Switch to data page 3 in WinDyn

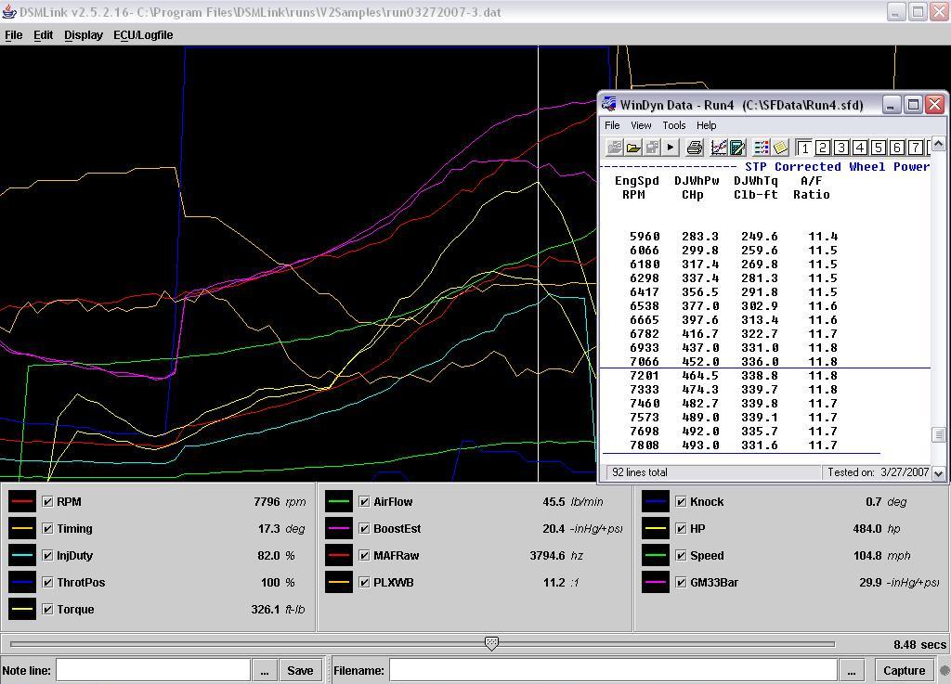(x=841, y=148)
